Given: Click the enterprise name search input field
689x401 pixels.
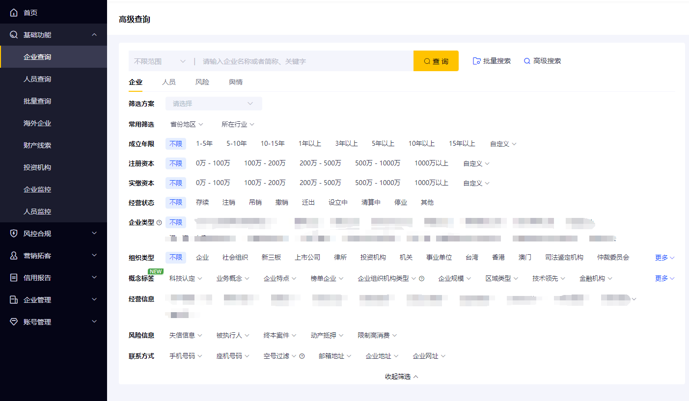Looking at the screenshot, I should tap(304, 61).
